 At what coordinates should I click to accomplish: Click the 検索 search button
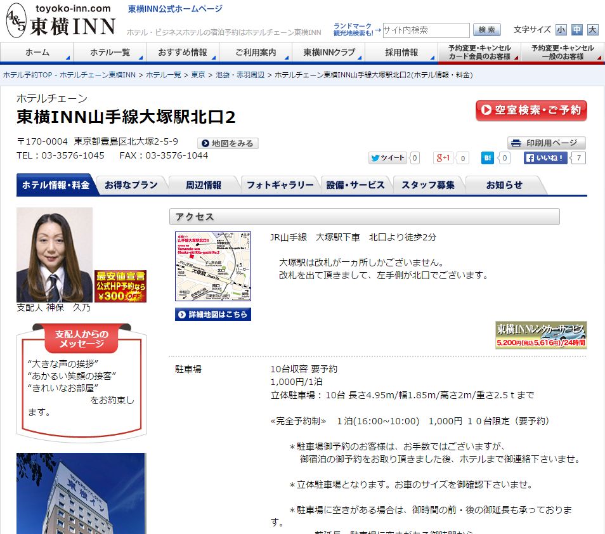pos(486,30)
